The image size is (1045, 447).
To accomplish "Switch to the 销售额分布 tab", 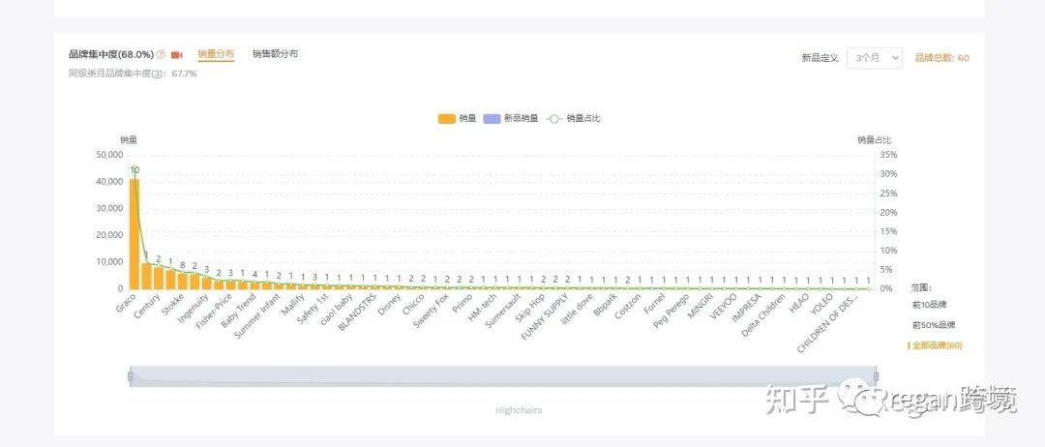I will 275,54.
